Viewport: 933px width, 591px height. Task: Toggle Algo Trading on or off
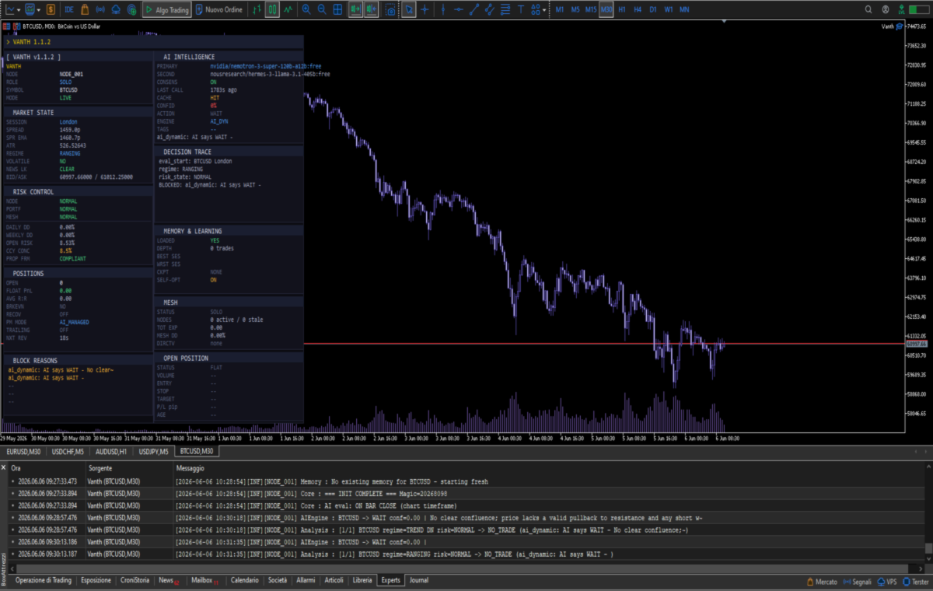coord(167,9)
